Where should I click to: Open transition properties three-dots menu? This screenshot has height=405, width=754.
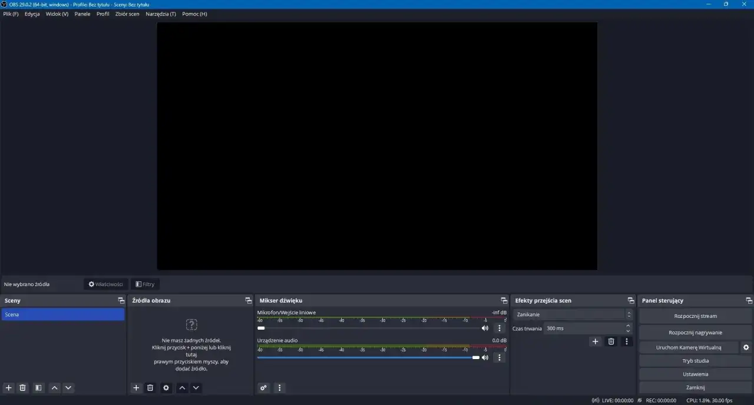[x=627, y=341]
